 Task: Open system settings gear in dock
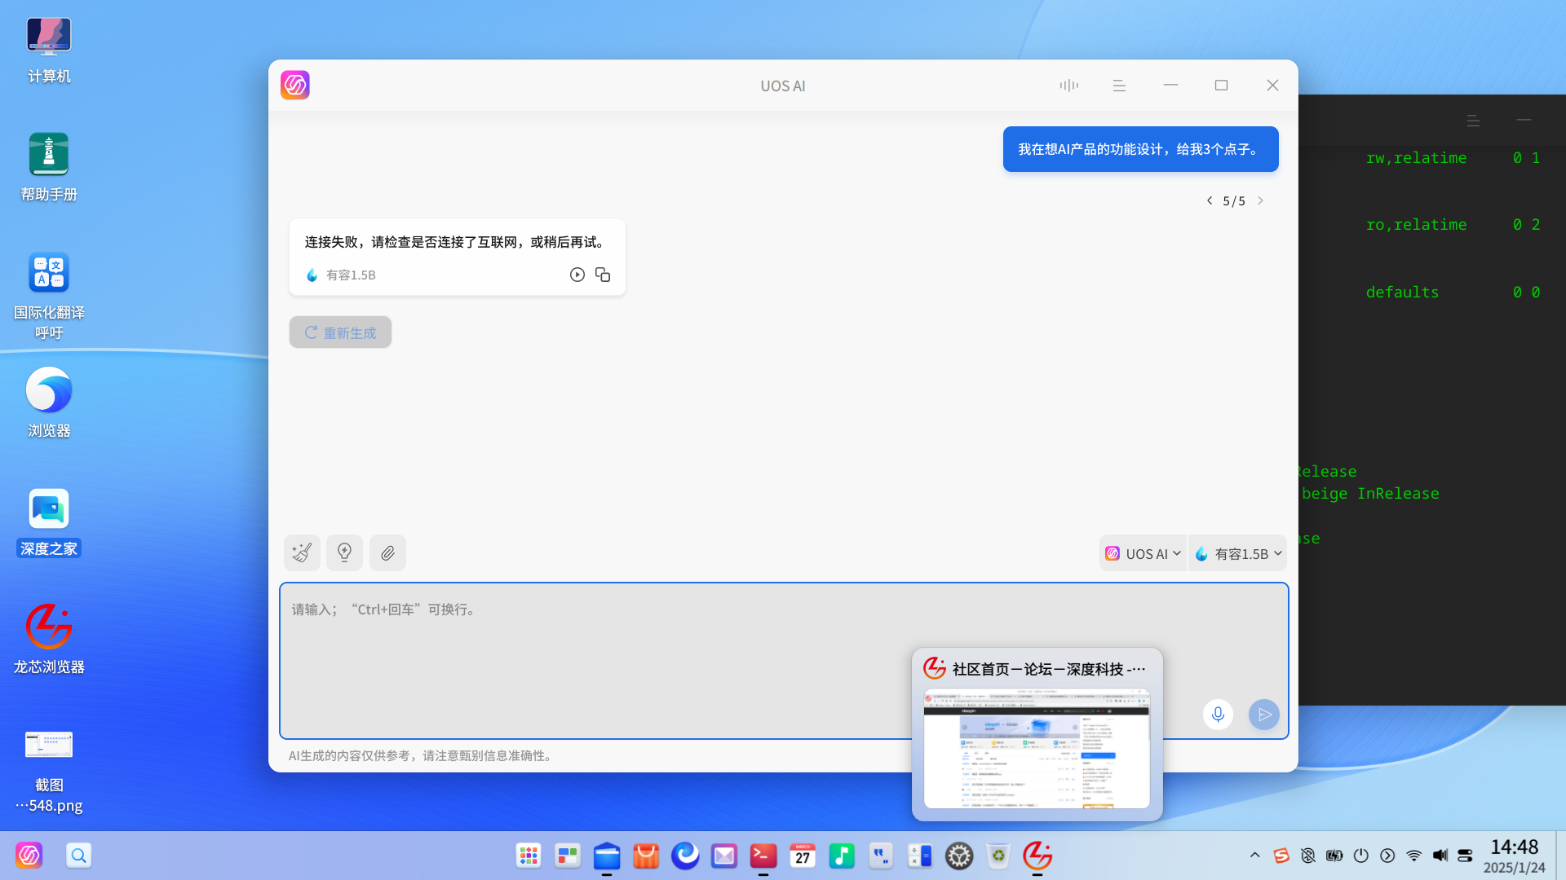(x=959, y=856)
